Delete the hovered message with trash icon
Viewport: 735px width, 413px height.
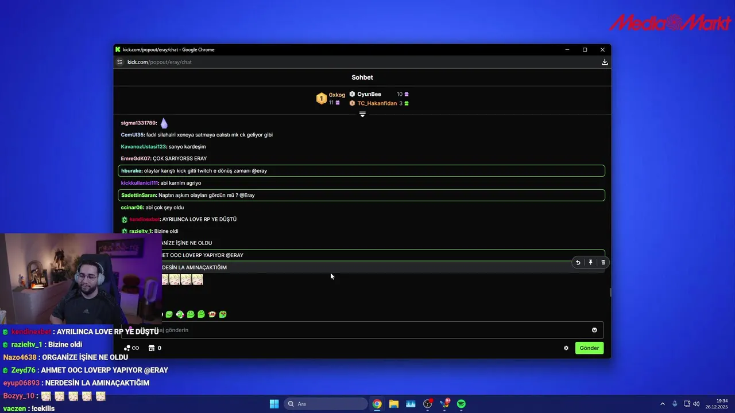coord(603,263)
